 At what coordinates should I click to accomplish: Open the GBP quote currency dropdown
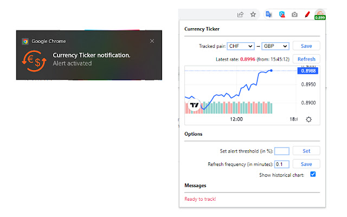point(275,46)
